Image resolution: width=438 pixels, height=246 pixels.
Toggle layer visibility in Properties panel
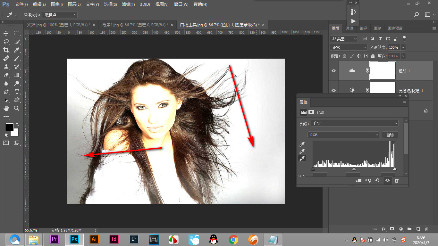(387, 181)
